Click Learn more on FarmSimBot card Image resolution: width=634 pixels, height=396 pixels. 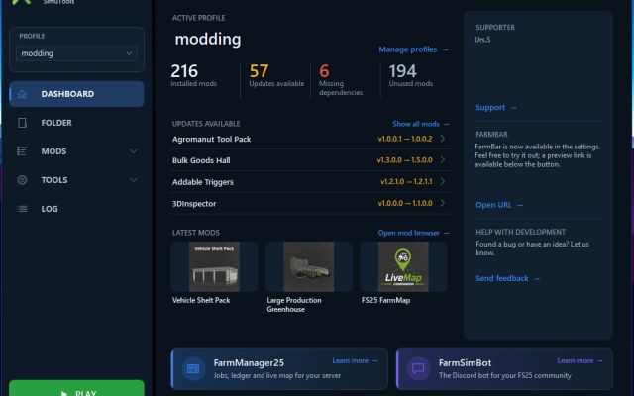tap(580, 360)
